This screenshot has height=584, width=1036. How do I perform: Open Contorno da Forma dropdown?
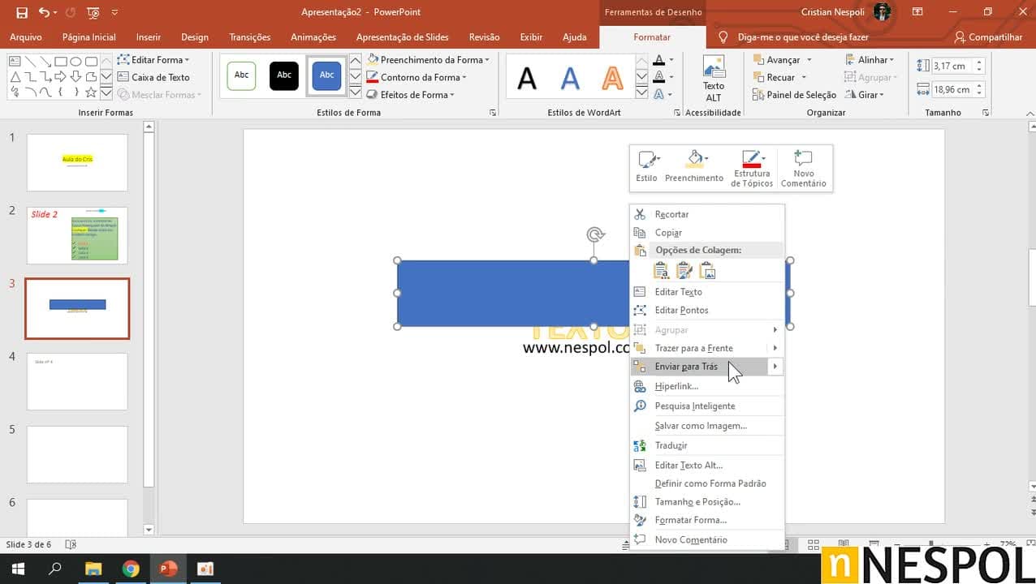(417, 78)
